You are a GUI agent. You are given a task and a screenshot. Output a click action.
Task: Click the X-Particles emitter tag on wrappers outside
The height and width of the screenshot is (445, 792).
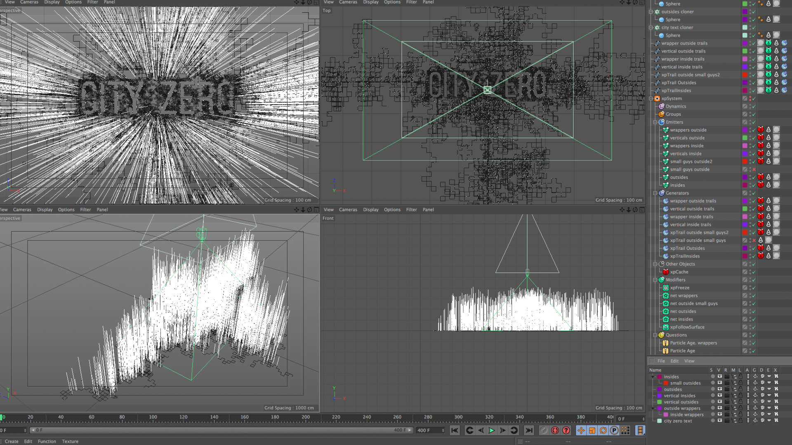coord(761,130)
